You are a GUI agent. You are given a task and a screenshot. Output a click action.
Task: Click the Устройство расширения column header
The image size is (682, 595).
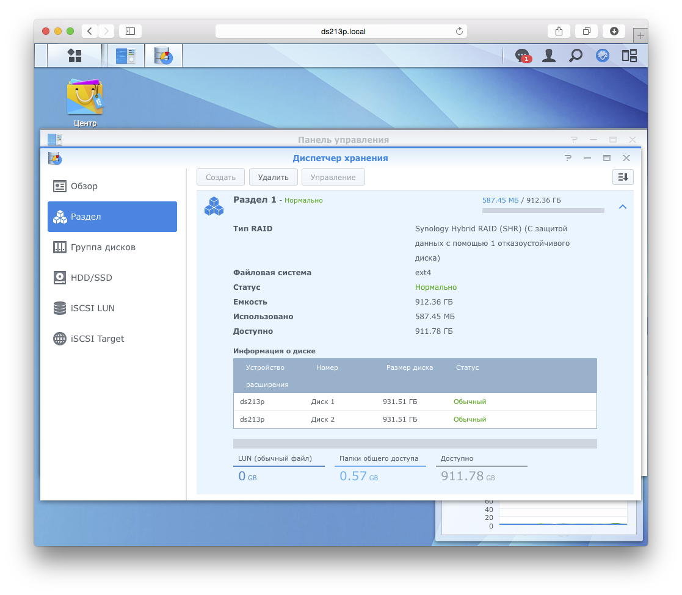(x=267, y=376)
